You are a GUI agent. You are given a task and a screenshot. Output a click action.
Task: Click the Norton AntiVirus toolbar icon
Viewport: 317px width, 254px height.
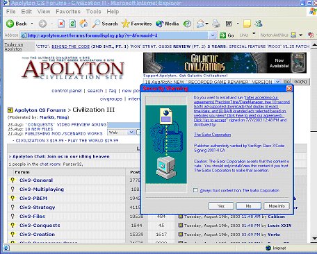pyautogui.click(x=293, y=35)
